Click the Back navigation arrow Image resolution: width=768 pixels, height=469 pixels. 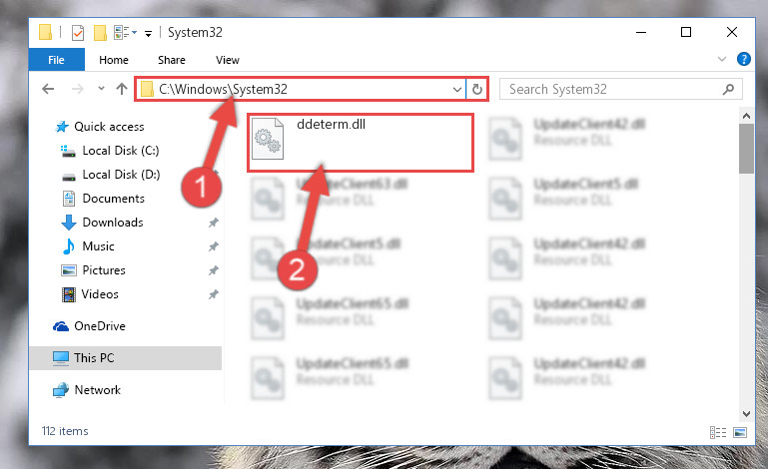point(48,89)
